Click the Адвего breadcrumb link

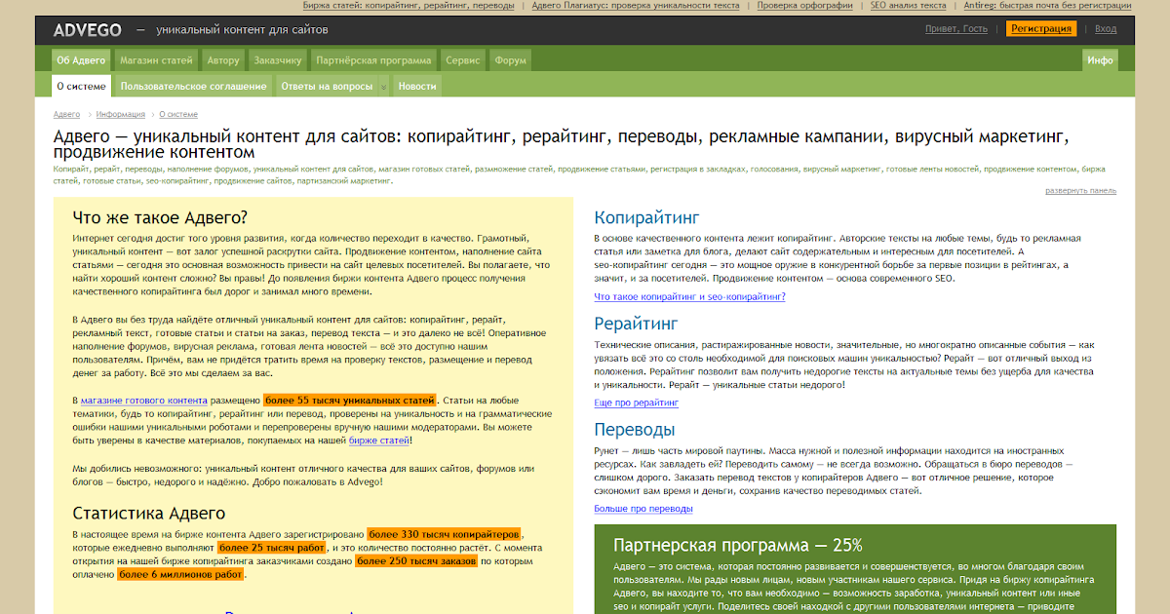pyautogui.click(x=66, y=114)
